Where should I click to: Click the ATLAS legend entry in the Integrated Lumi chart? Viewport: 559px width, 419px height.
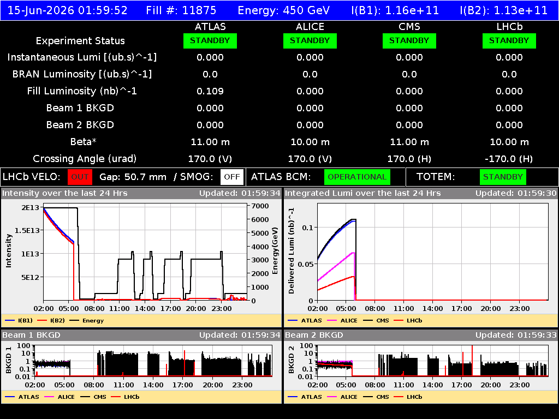305,320
